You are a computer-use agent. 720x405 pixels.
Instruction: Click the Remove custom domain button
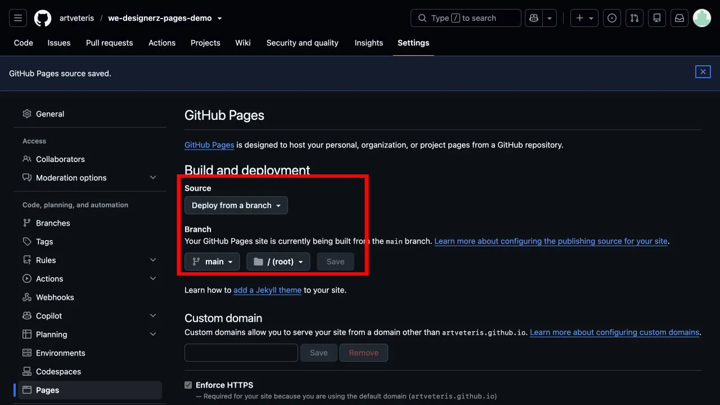click(x=364, y=353)
